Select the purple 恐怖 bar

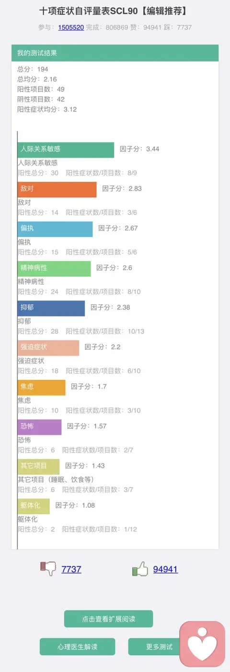click(x=39, y=427)
